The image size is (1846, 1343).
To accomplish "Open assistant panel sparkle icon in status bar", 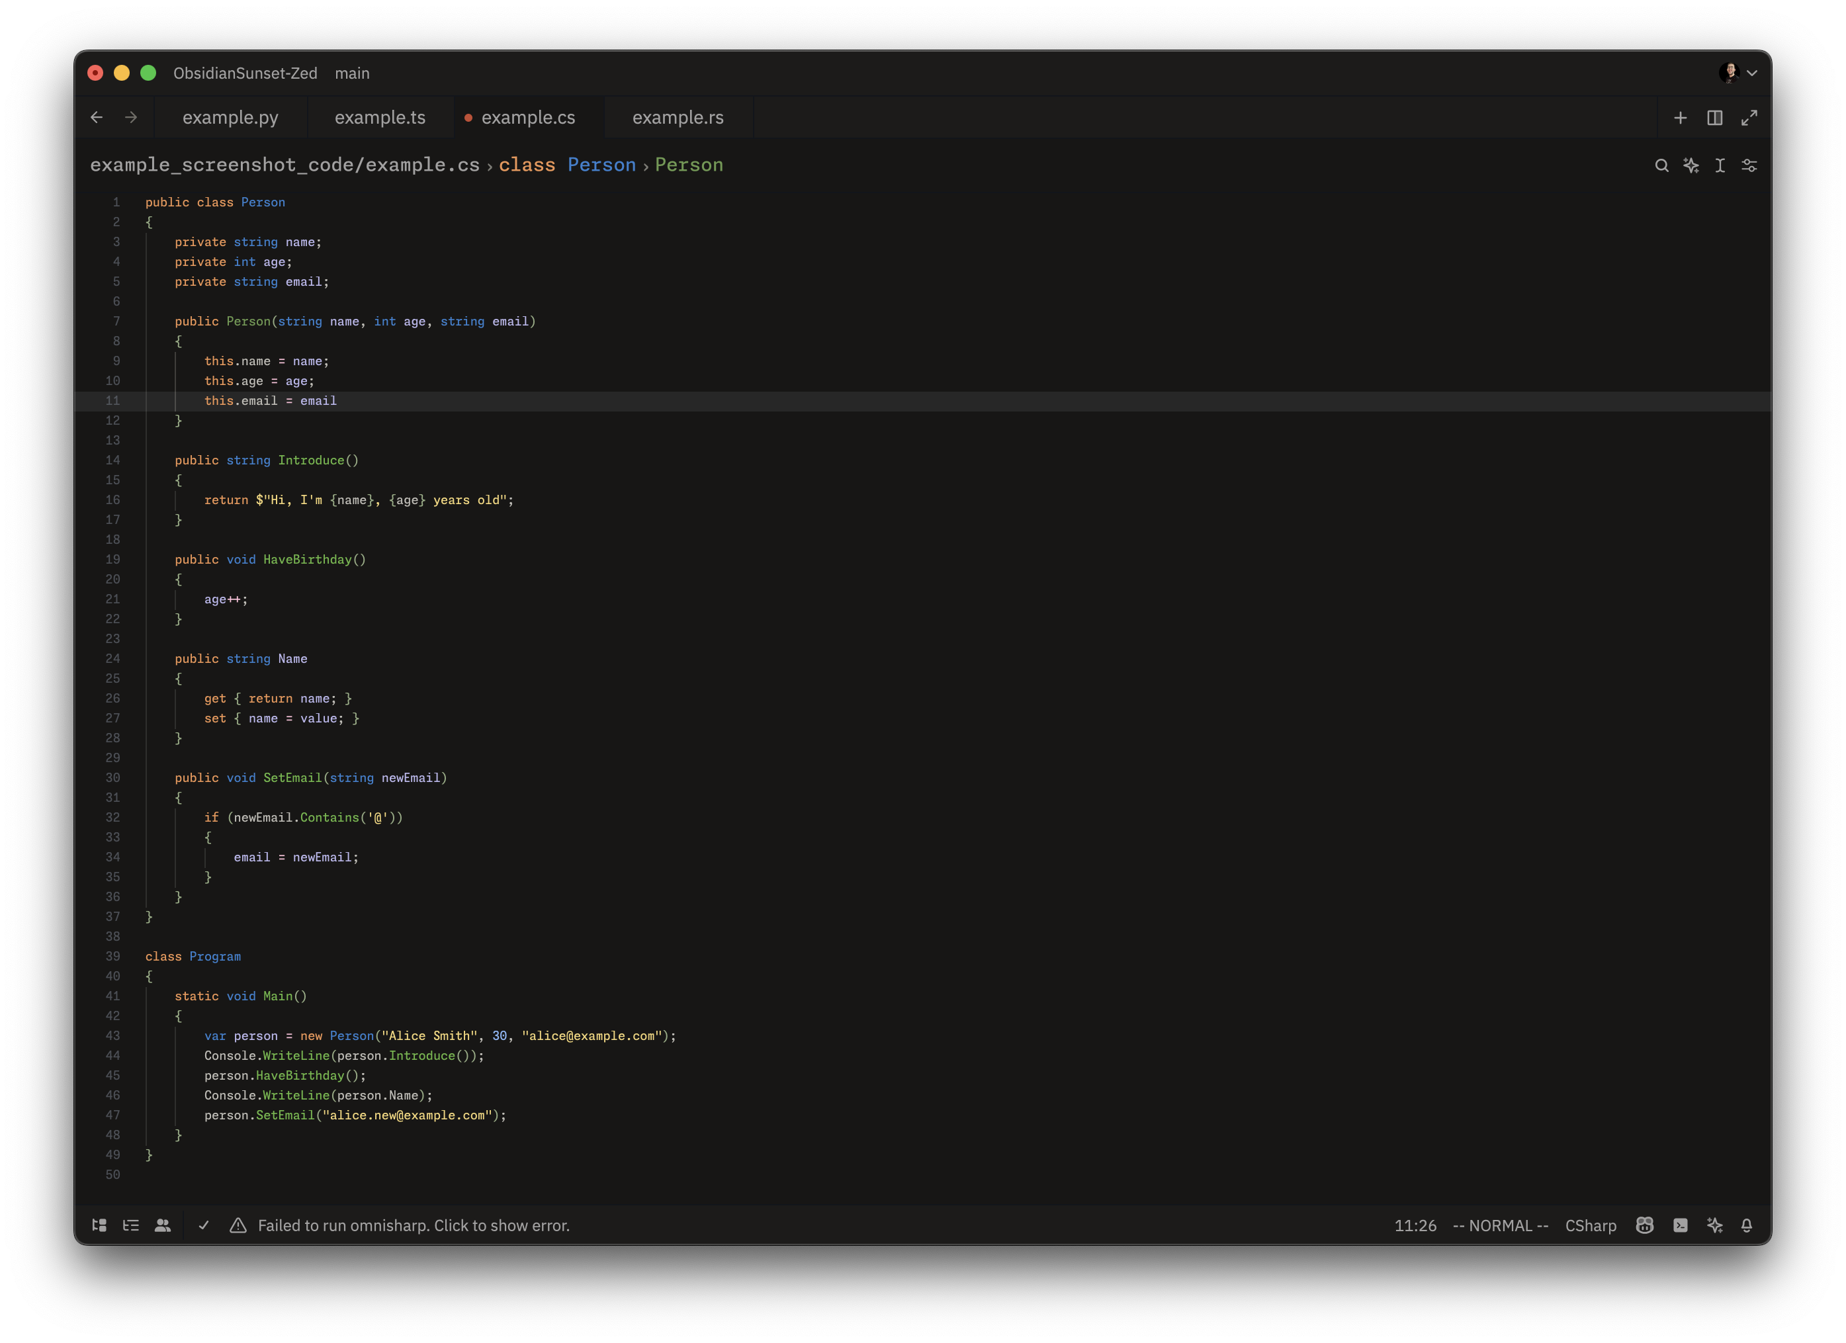I will (1714, 1225).
